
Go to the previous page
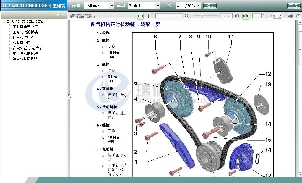pos(274,16)
